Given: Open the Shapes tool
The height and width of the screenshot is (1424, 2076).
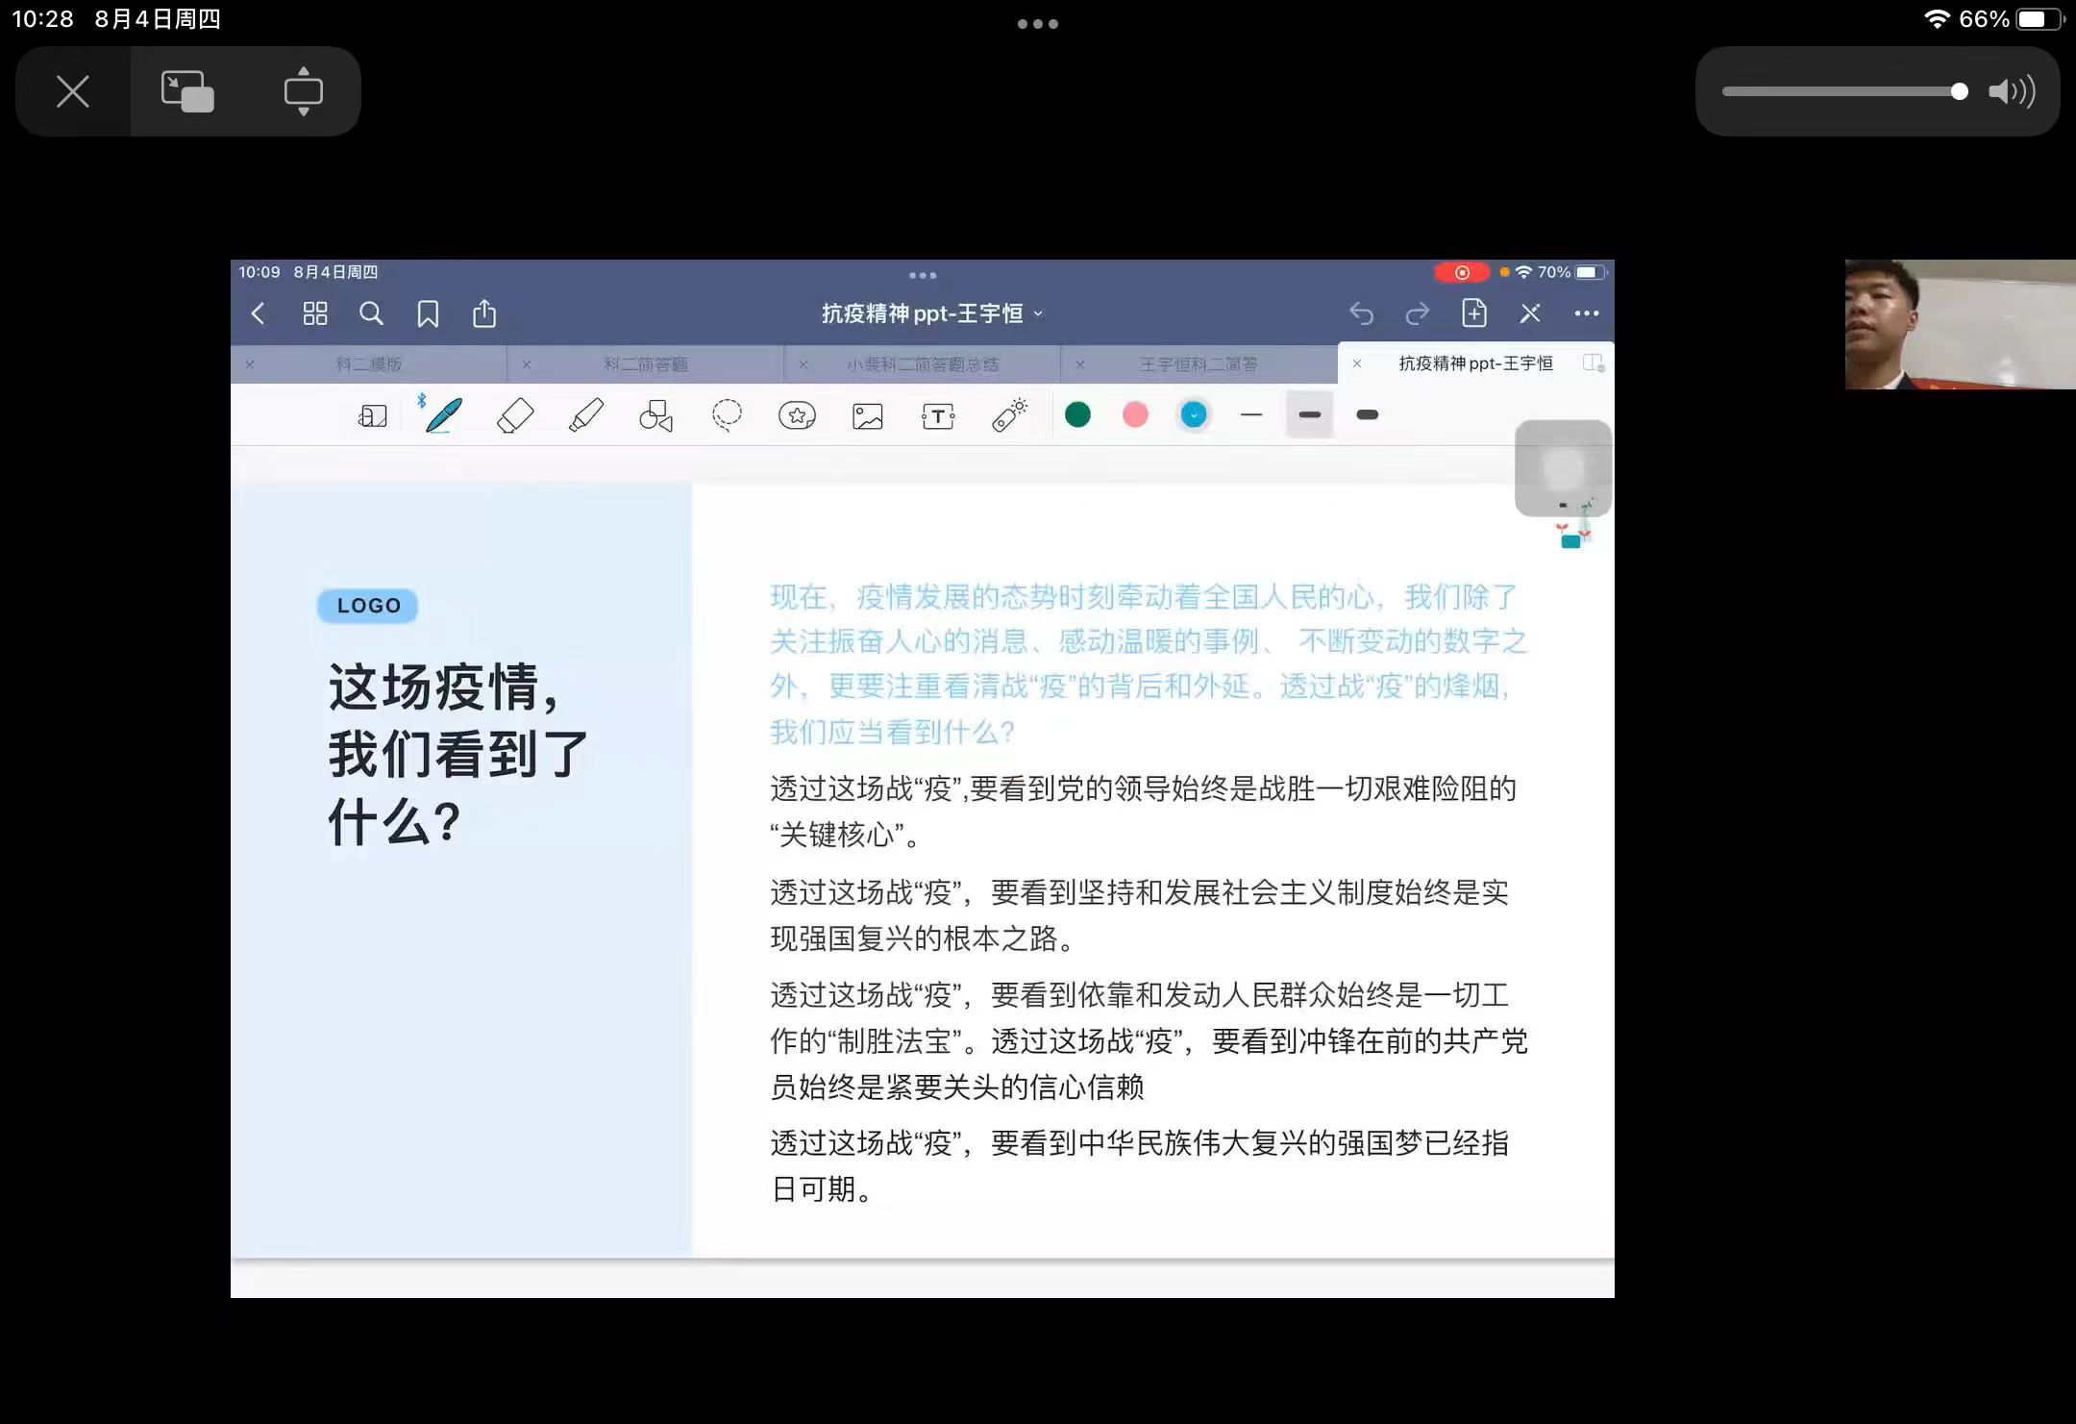Looking at the screenshot, I should click(x=655, y=415).
